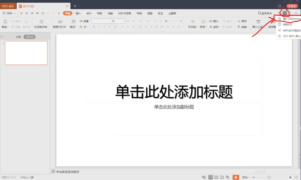This screenshot has width=301, height=180.
Task: Open the 视图 view tab
Action: (150, 13)
